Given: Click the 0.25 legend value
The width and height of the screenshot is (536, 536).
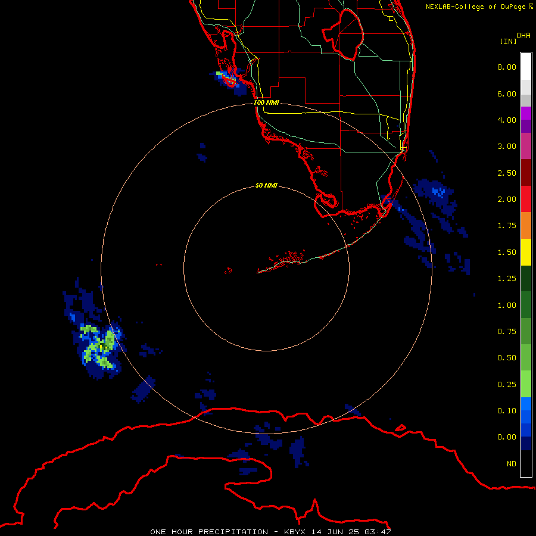Looking at the screenshot, I should click(x=507, y=385).
